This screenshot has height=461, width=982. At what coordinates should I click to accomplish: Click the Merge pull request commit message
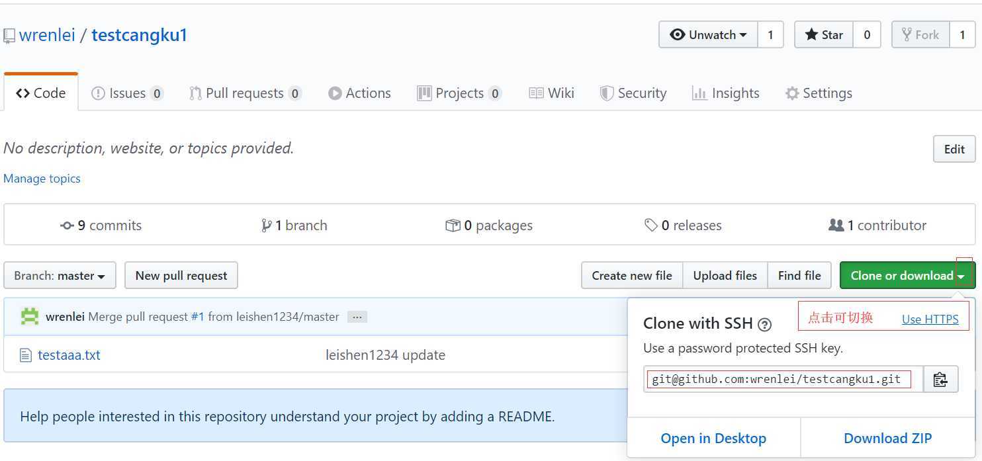coord(138,317)
